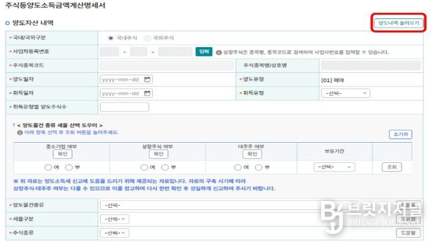Open 보유기간 dropdown
This screenshot has height=245, width=431.
click(x=334, y=167)
